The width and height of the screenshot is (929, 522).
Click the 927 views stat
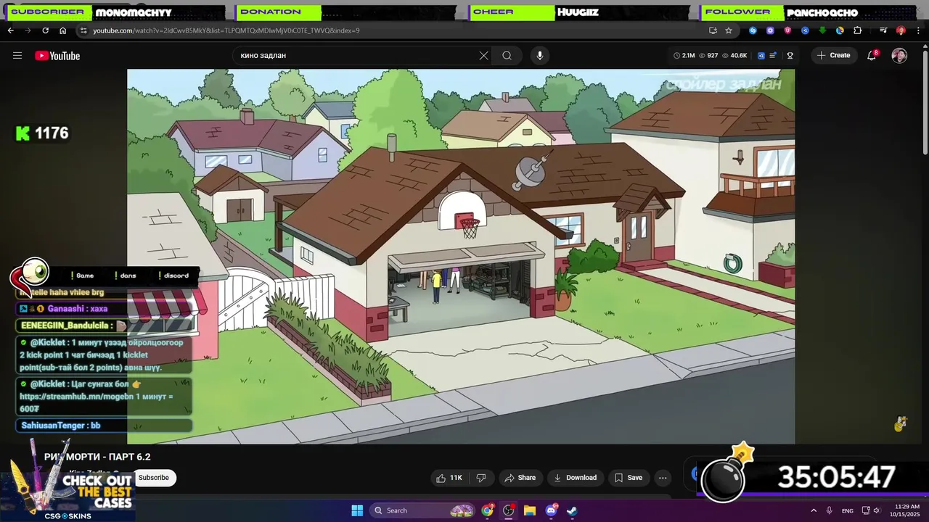tap(708, 56)
